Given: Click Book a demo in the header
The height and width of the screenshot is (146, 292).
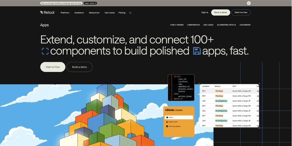Looking at the screenshot, I should [x=221, y=12].
